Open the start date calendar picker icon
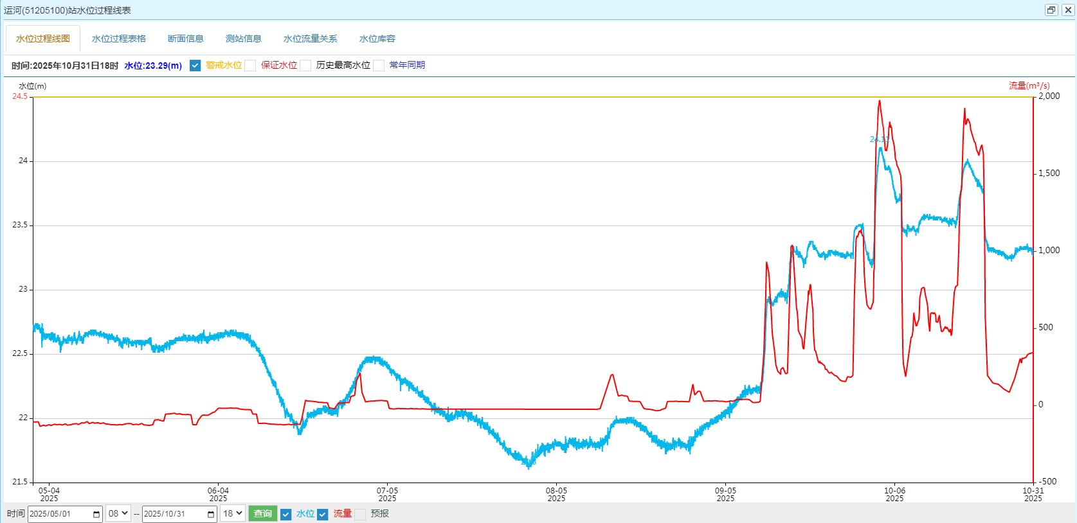The width and height of the screenshot is (1077, 523). pyautogui.click(x=96, y=514)
